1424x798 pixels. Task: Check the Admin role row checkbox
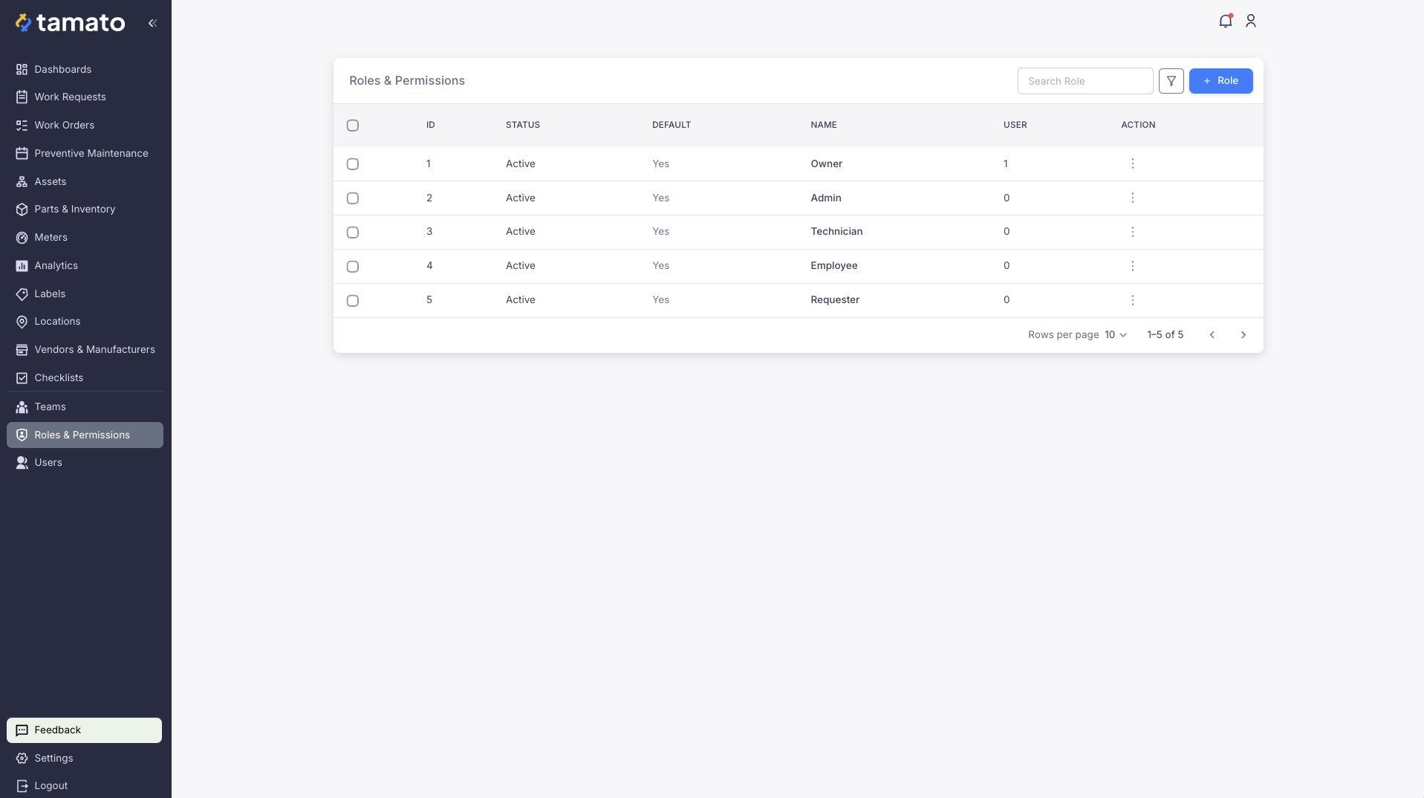coord(353,198)
